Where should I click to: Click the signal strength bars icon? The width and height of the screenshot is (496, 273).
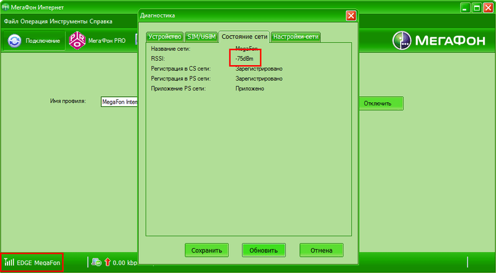[x=9, y=262]
